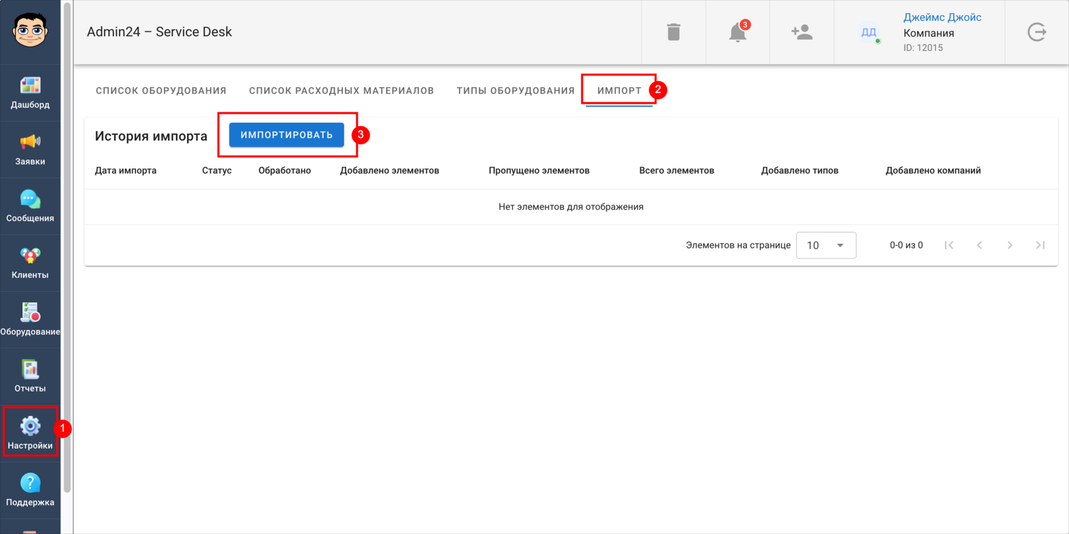Click the add user icon
The height and width of the screenshot is (534, 1069).
[x=802, y=32]
